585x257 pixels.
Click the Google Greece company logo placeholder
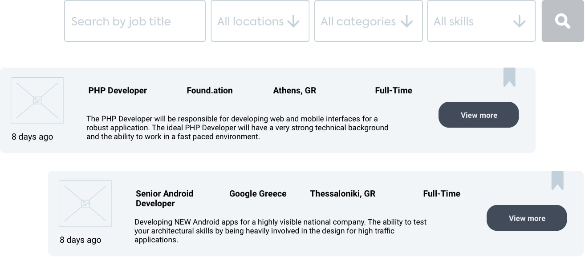tap(85, 204)
